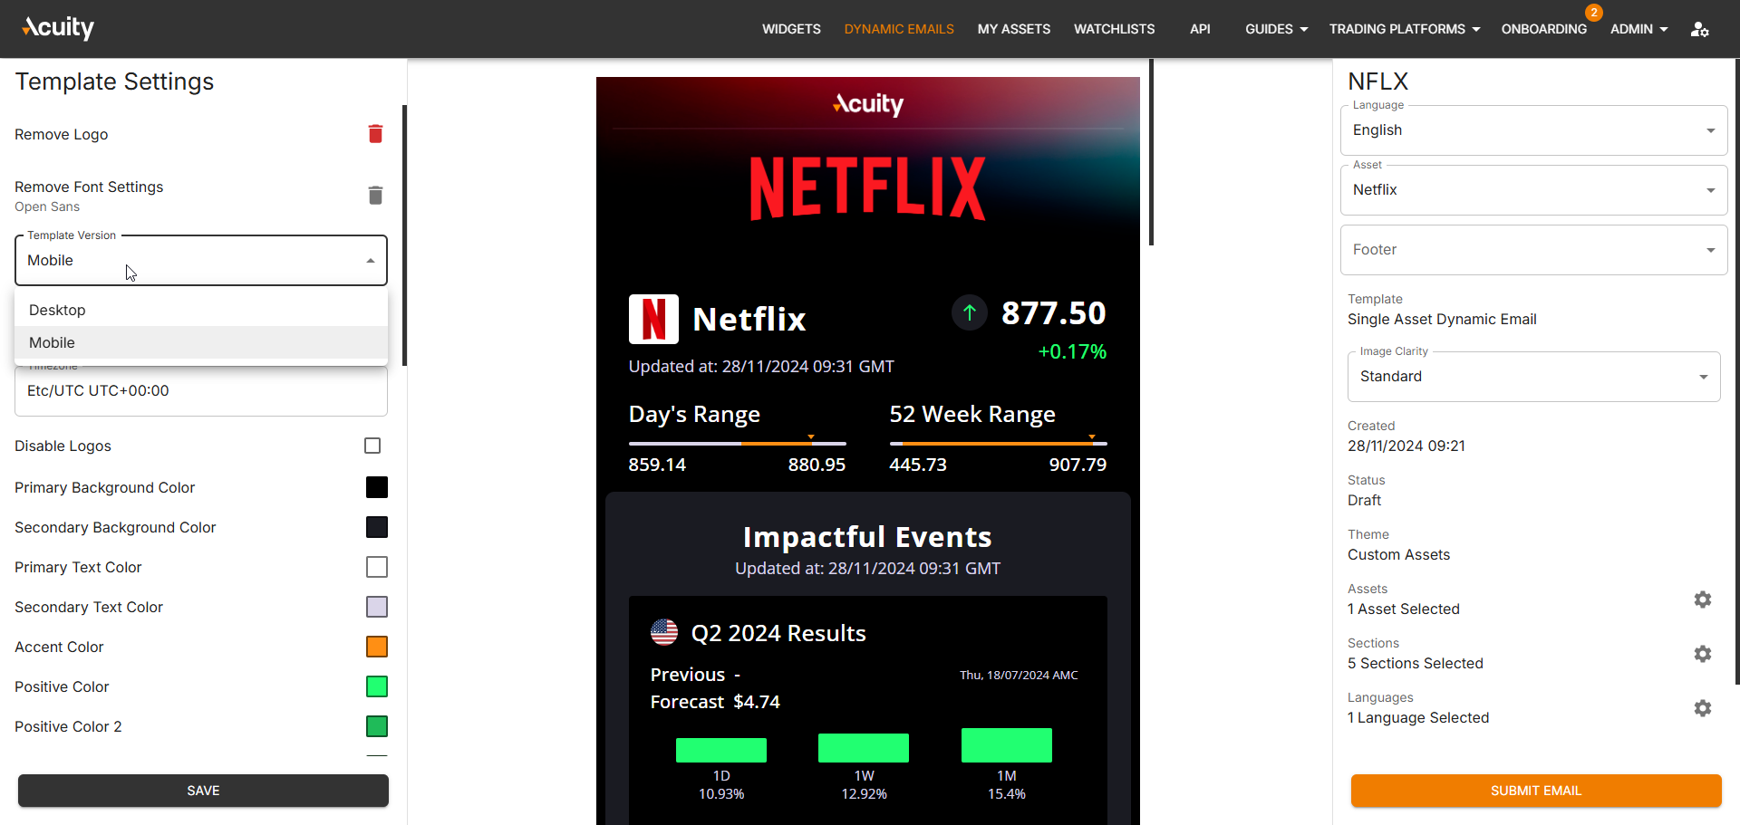Click the Submit Email button
1740x825 pixels.
[1536, 791]
